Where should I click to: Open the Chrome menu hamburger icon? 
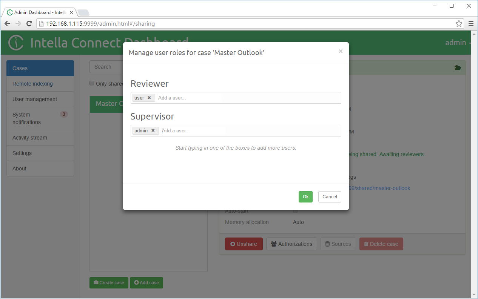[471, 24]
